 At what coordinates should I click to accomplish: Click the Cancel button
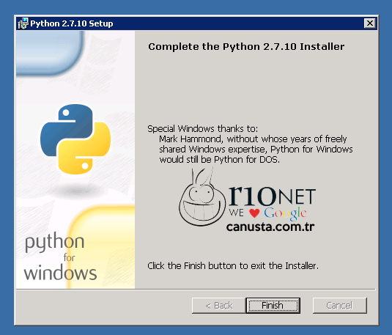(x=340, y=305)
